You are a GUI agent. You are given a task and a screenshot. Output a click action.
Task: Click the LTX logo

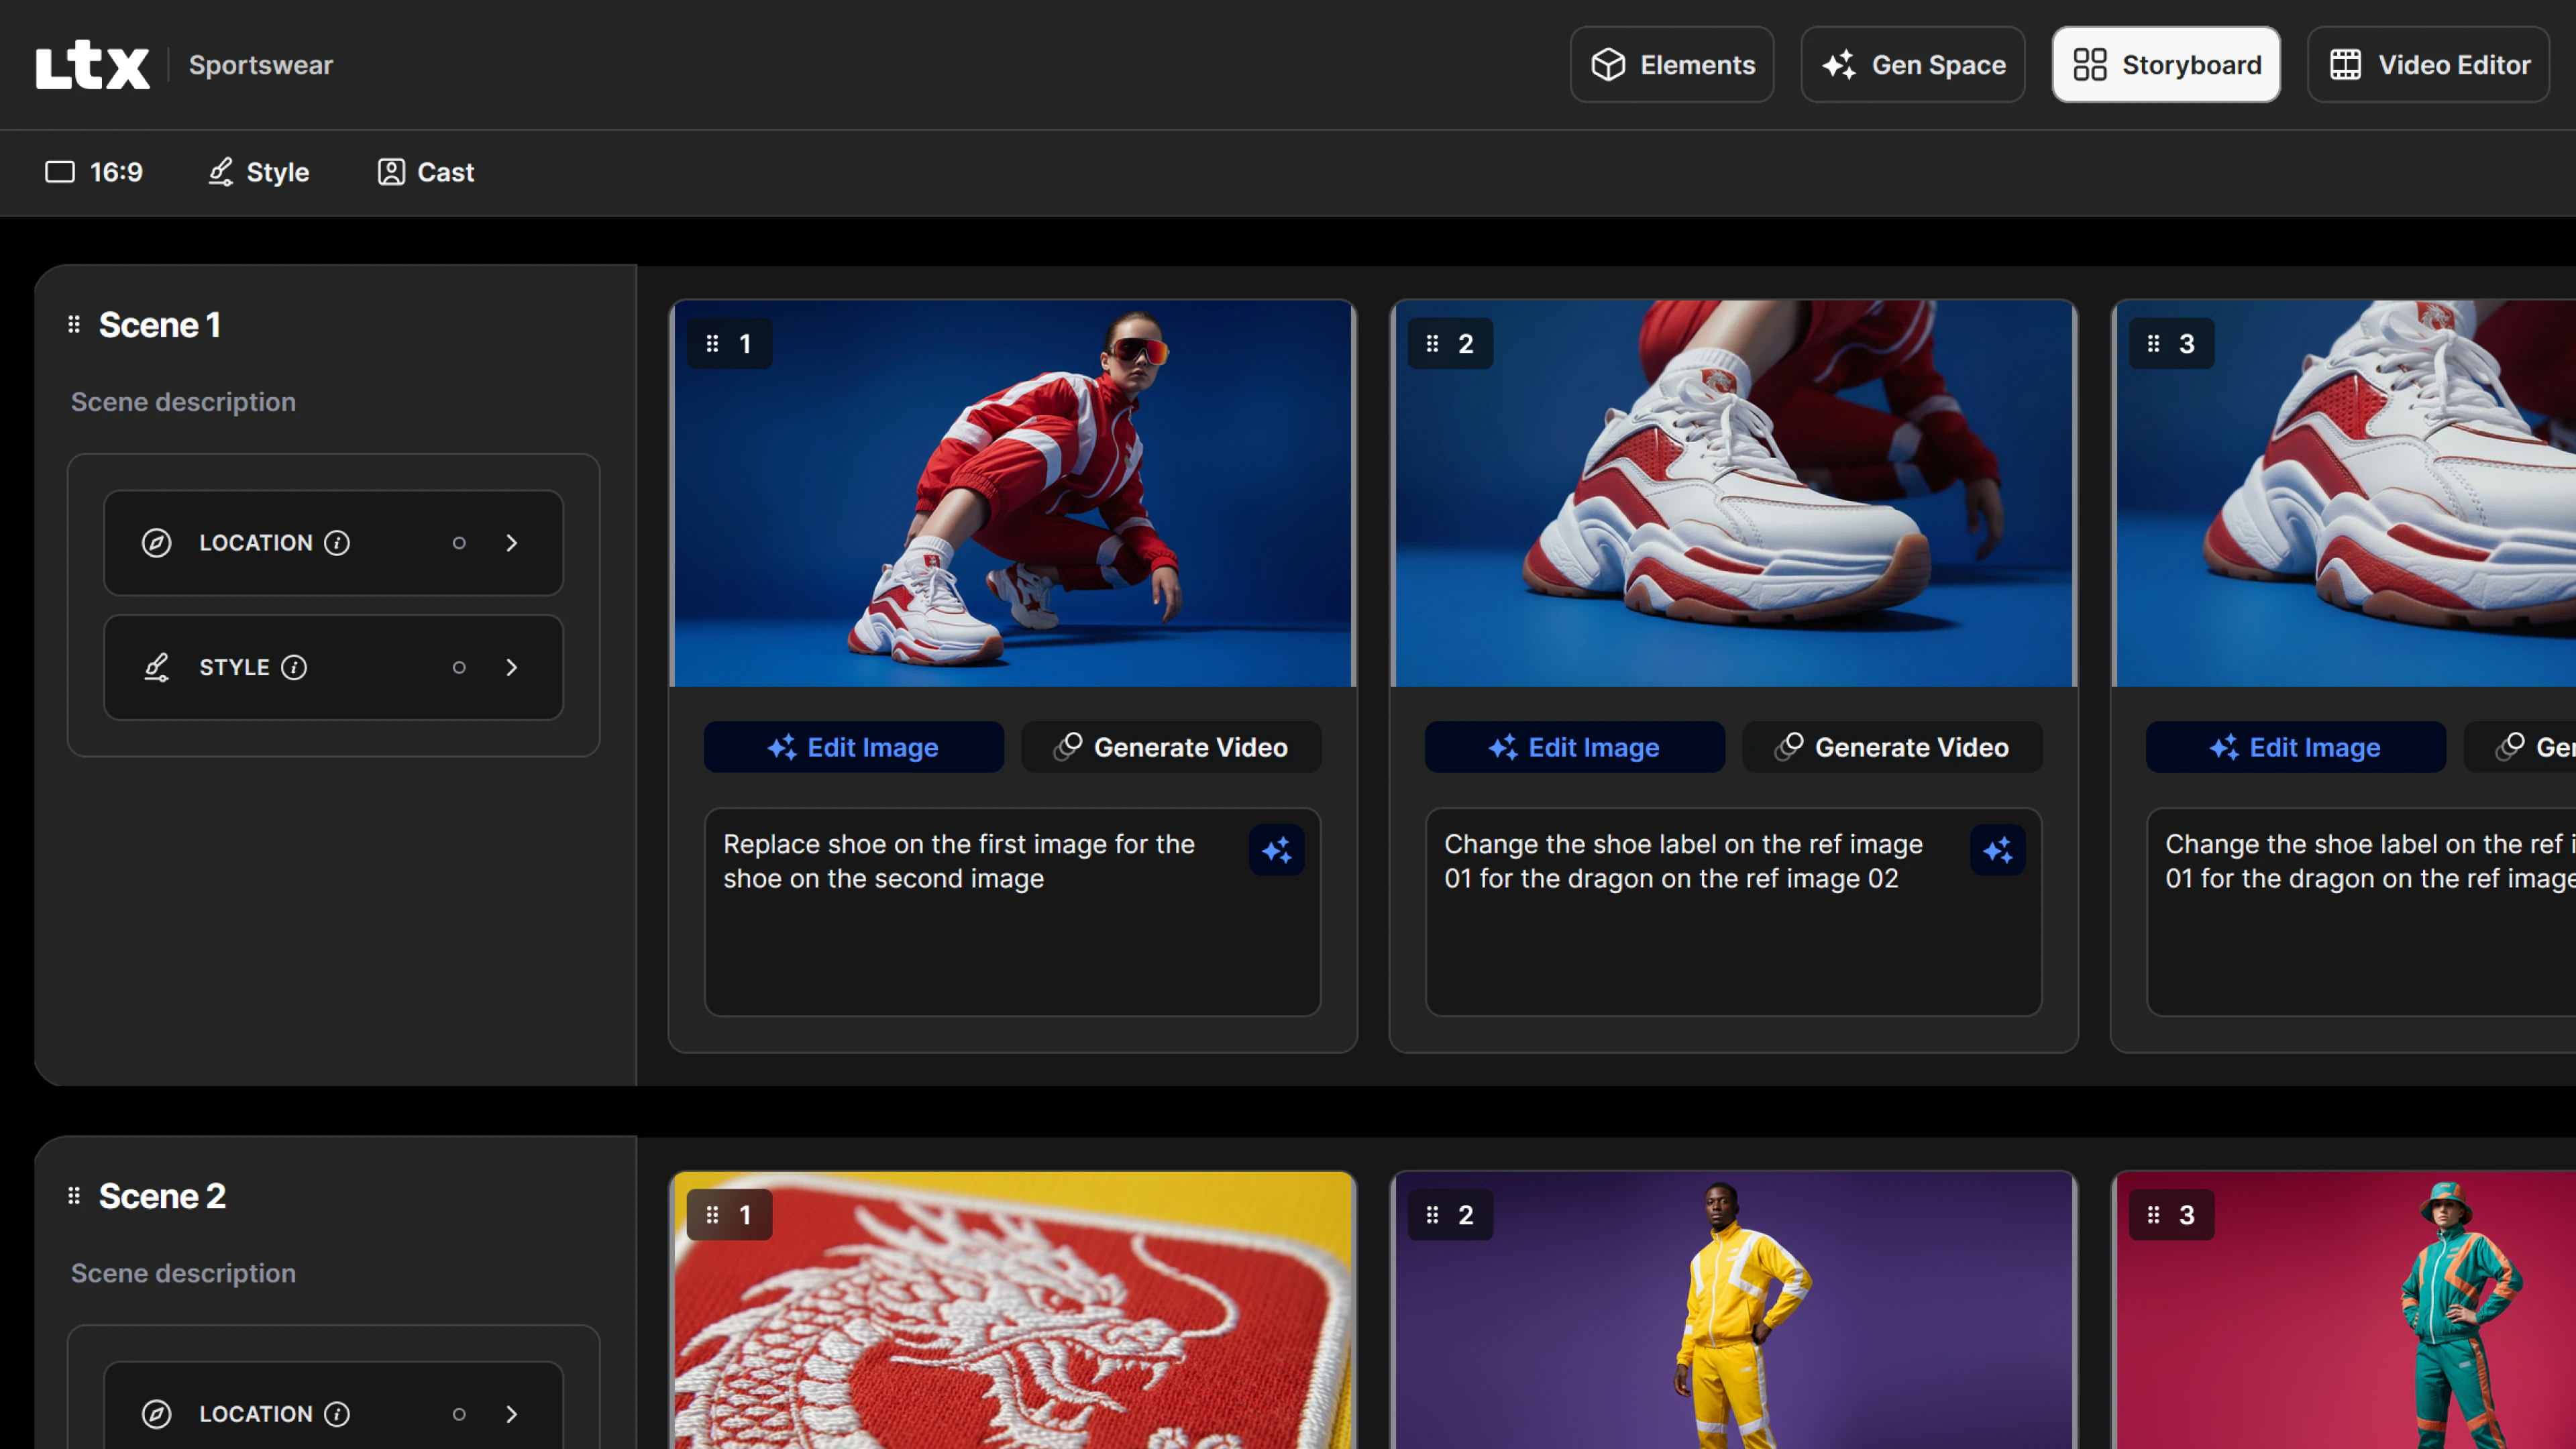(x=92, y=65)
